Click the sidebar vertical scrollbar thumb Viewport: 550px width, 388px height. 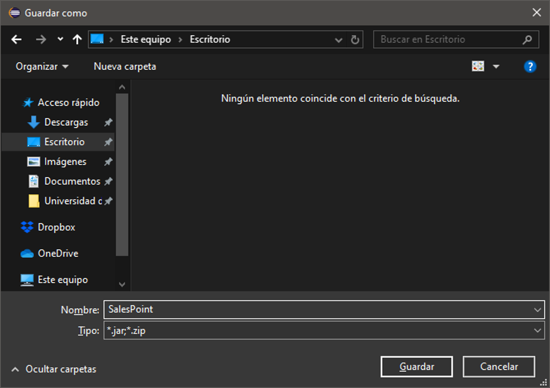pyautogui.click(x=122, y=175)
